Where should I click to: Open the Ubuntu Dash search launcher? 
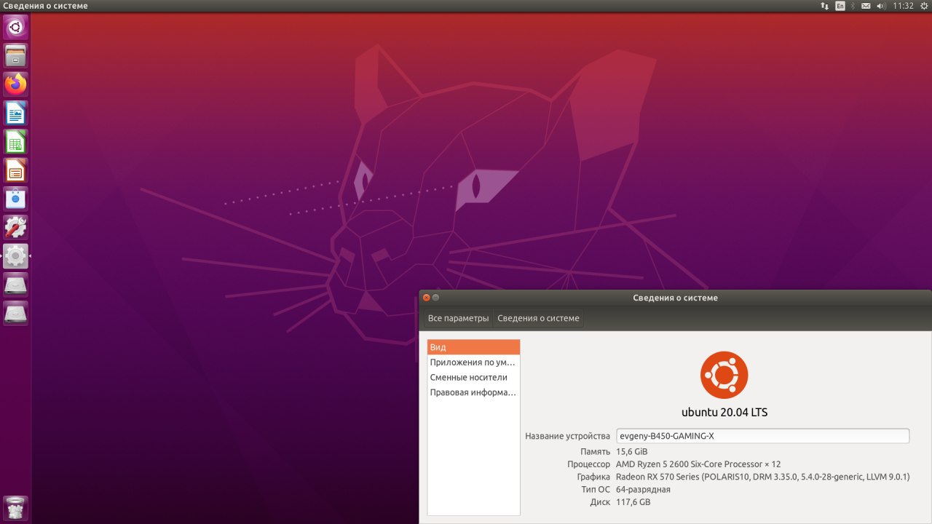tap(15, 27)
